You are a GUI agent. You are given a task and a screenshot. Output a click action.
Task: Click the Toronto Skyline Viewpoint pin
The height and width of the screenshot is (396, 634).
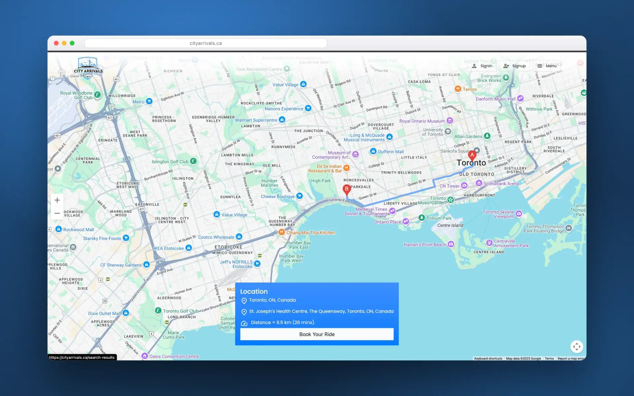coord(519,214)
